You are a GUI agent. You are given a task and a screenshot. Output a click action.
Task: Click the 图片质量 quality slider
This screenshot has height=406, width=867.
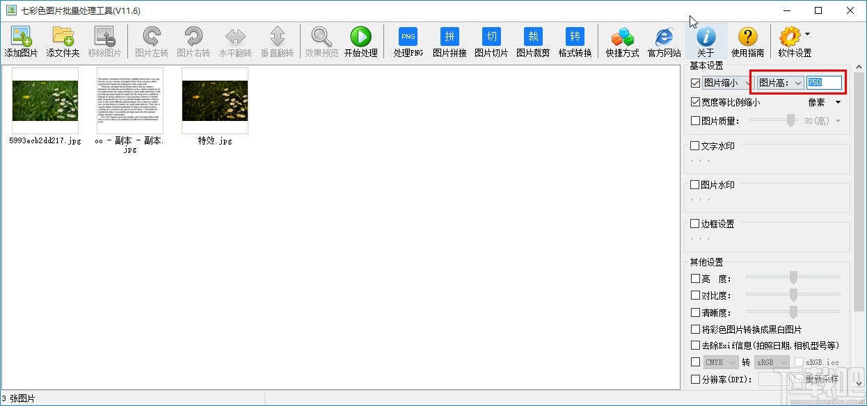[774, 121]
